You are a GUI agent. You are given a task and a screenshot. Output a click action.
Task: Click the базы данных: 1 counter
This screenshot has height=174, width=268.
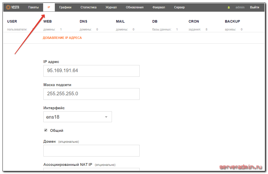coord(165,29)
